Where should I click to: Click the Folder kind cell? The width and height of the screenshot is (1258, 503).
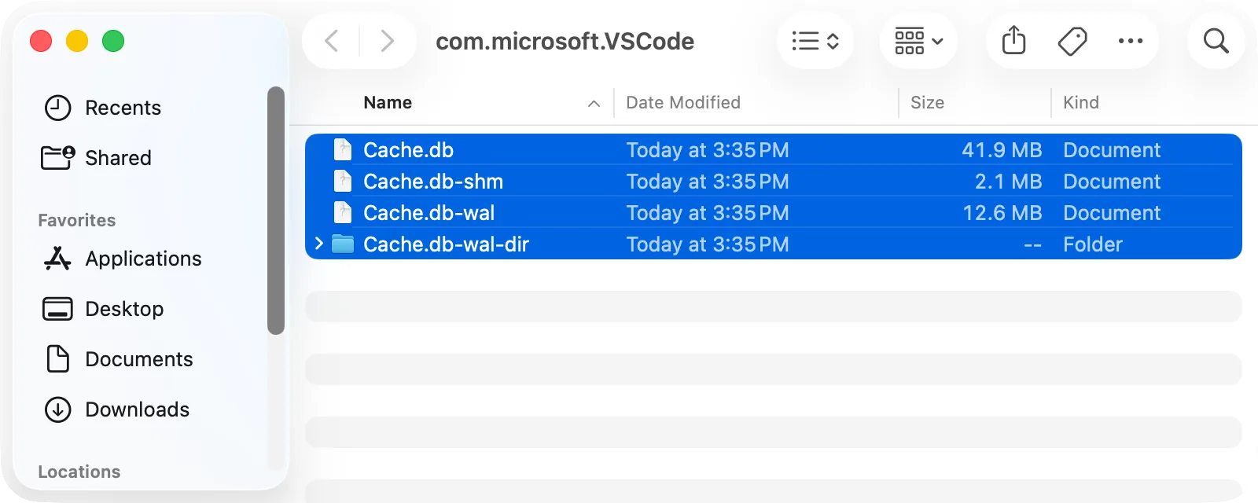tap(1093, 244)
